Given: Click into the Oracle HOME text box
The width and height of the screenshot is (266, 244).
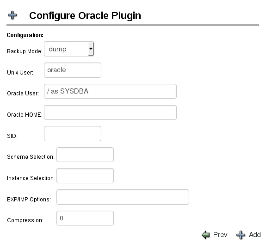Looking at the screenshot, I should pos(110,113).
